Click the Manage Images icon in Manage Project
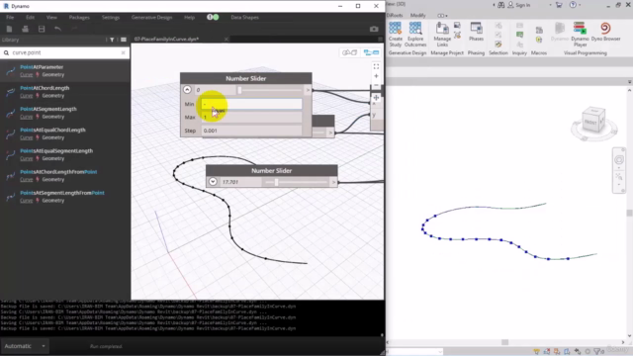 tap(457, 26)
